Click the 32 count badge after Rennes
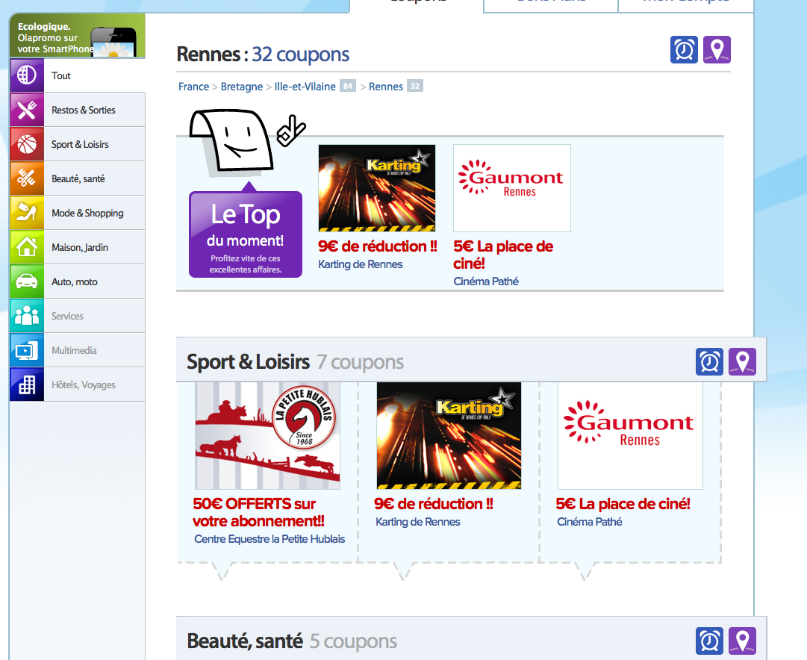Viewport: 807px width, 660px height. tap(415, 86)
